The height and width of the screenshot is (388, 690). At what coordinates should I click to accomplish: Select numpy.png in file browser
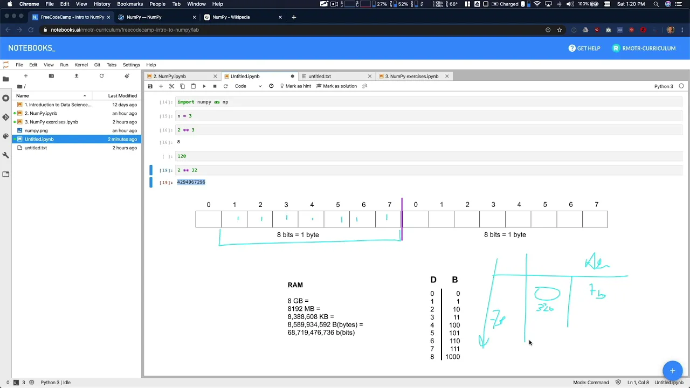(x=77, y=130)
